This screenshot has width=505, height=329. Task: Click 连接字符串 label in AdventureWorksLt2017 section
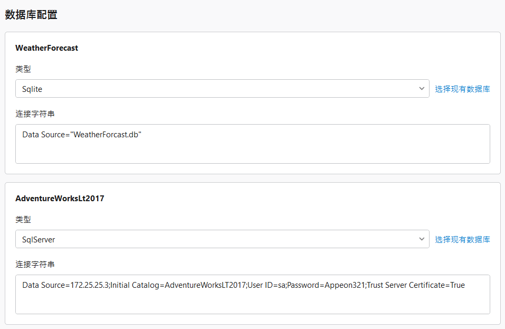35,265
